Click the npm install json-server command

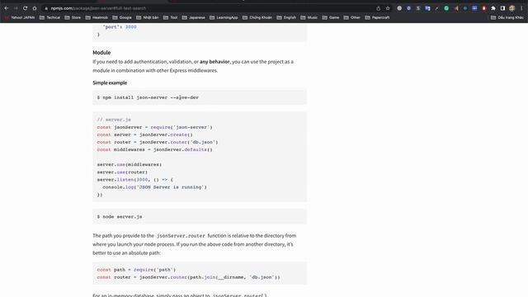click(148, 97)
